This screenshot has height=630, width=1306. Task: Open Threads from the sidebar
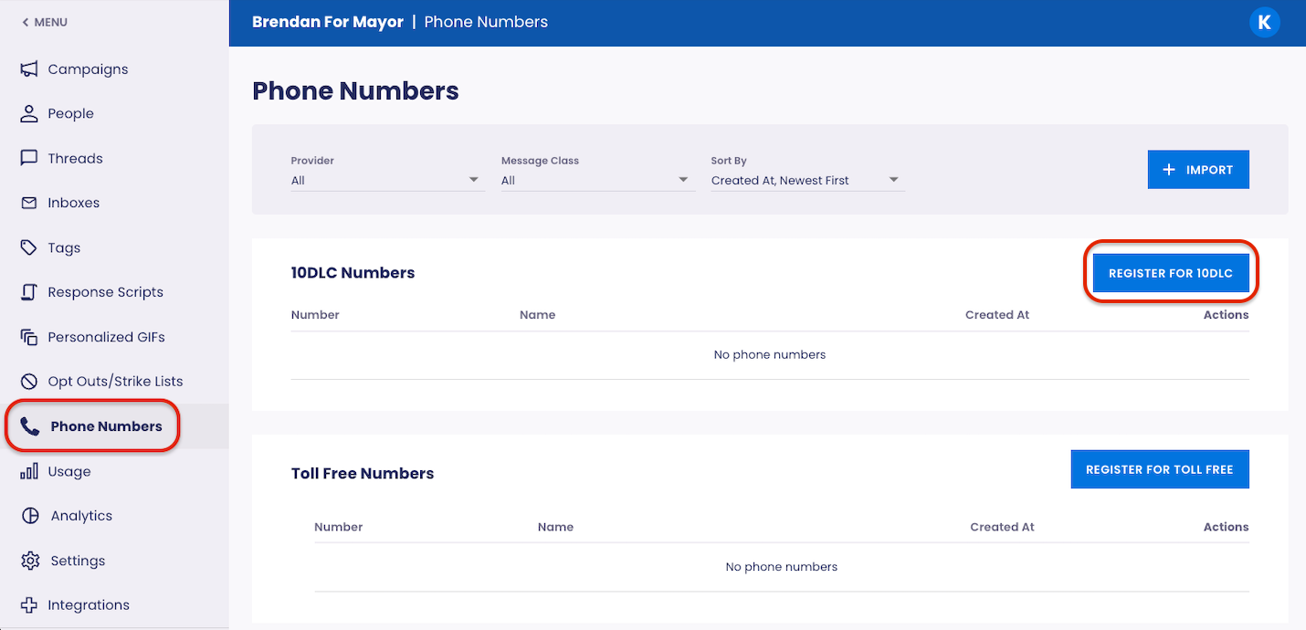pyautogui.click(x=30, y=158)
